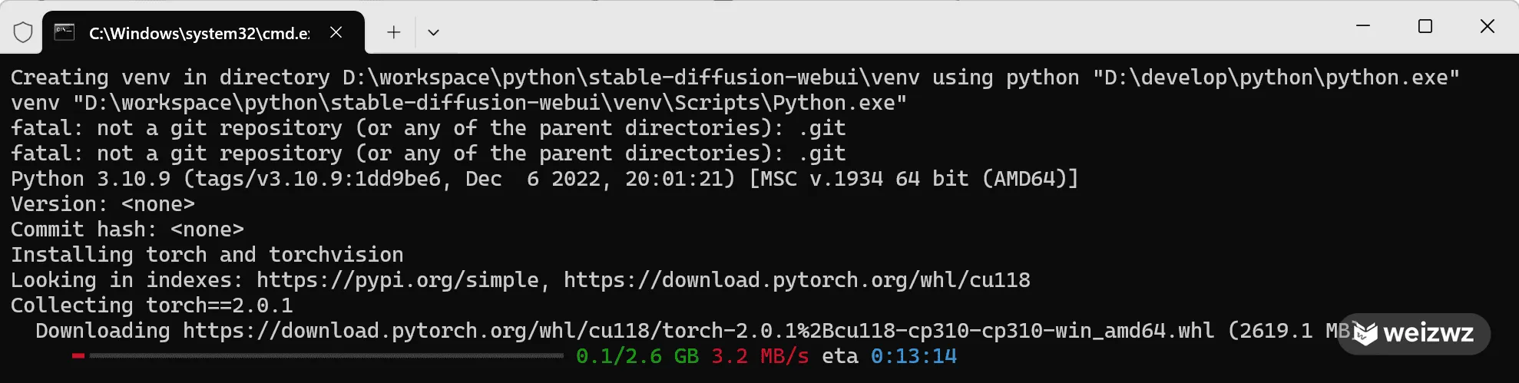
Task: Click the Python 3.10.9 version line
Action: 544,179
